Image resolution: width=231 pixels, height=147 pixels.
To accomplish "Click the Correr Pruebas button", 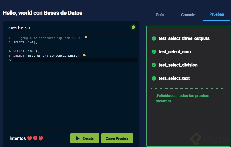I will pyautogui.click(x=117, y=138).
